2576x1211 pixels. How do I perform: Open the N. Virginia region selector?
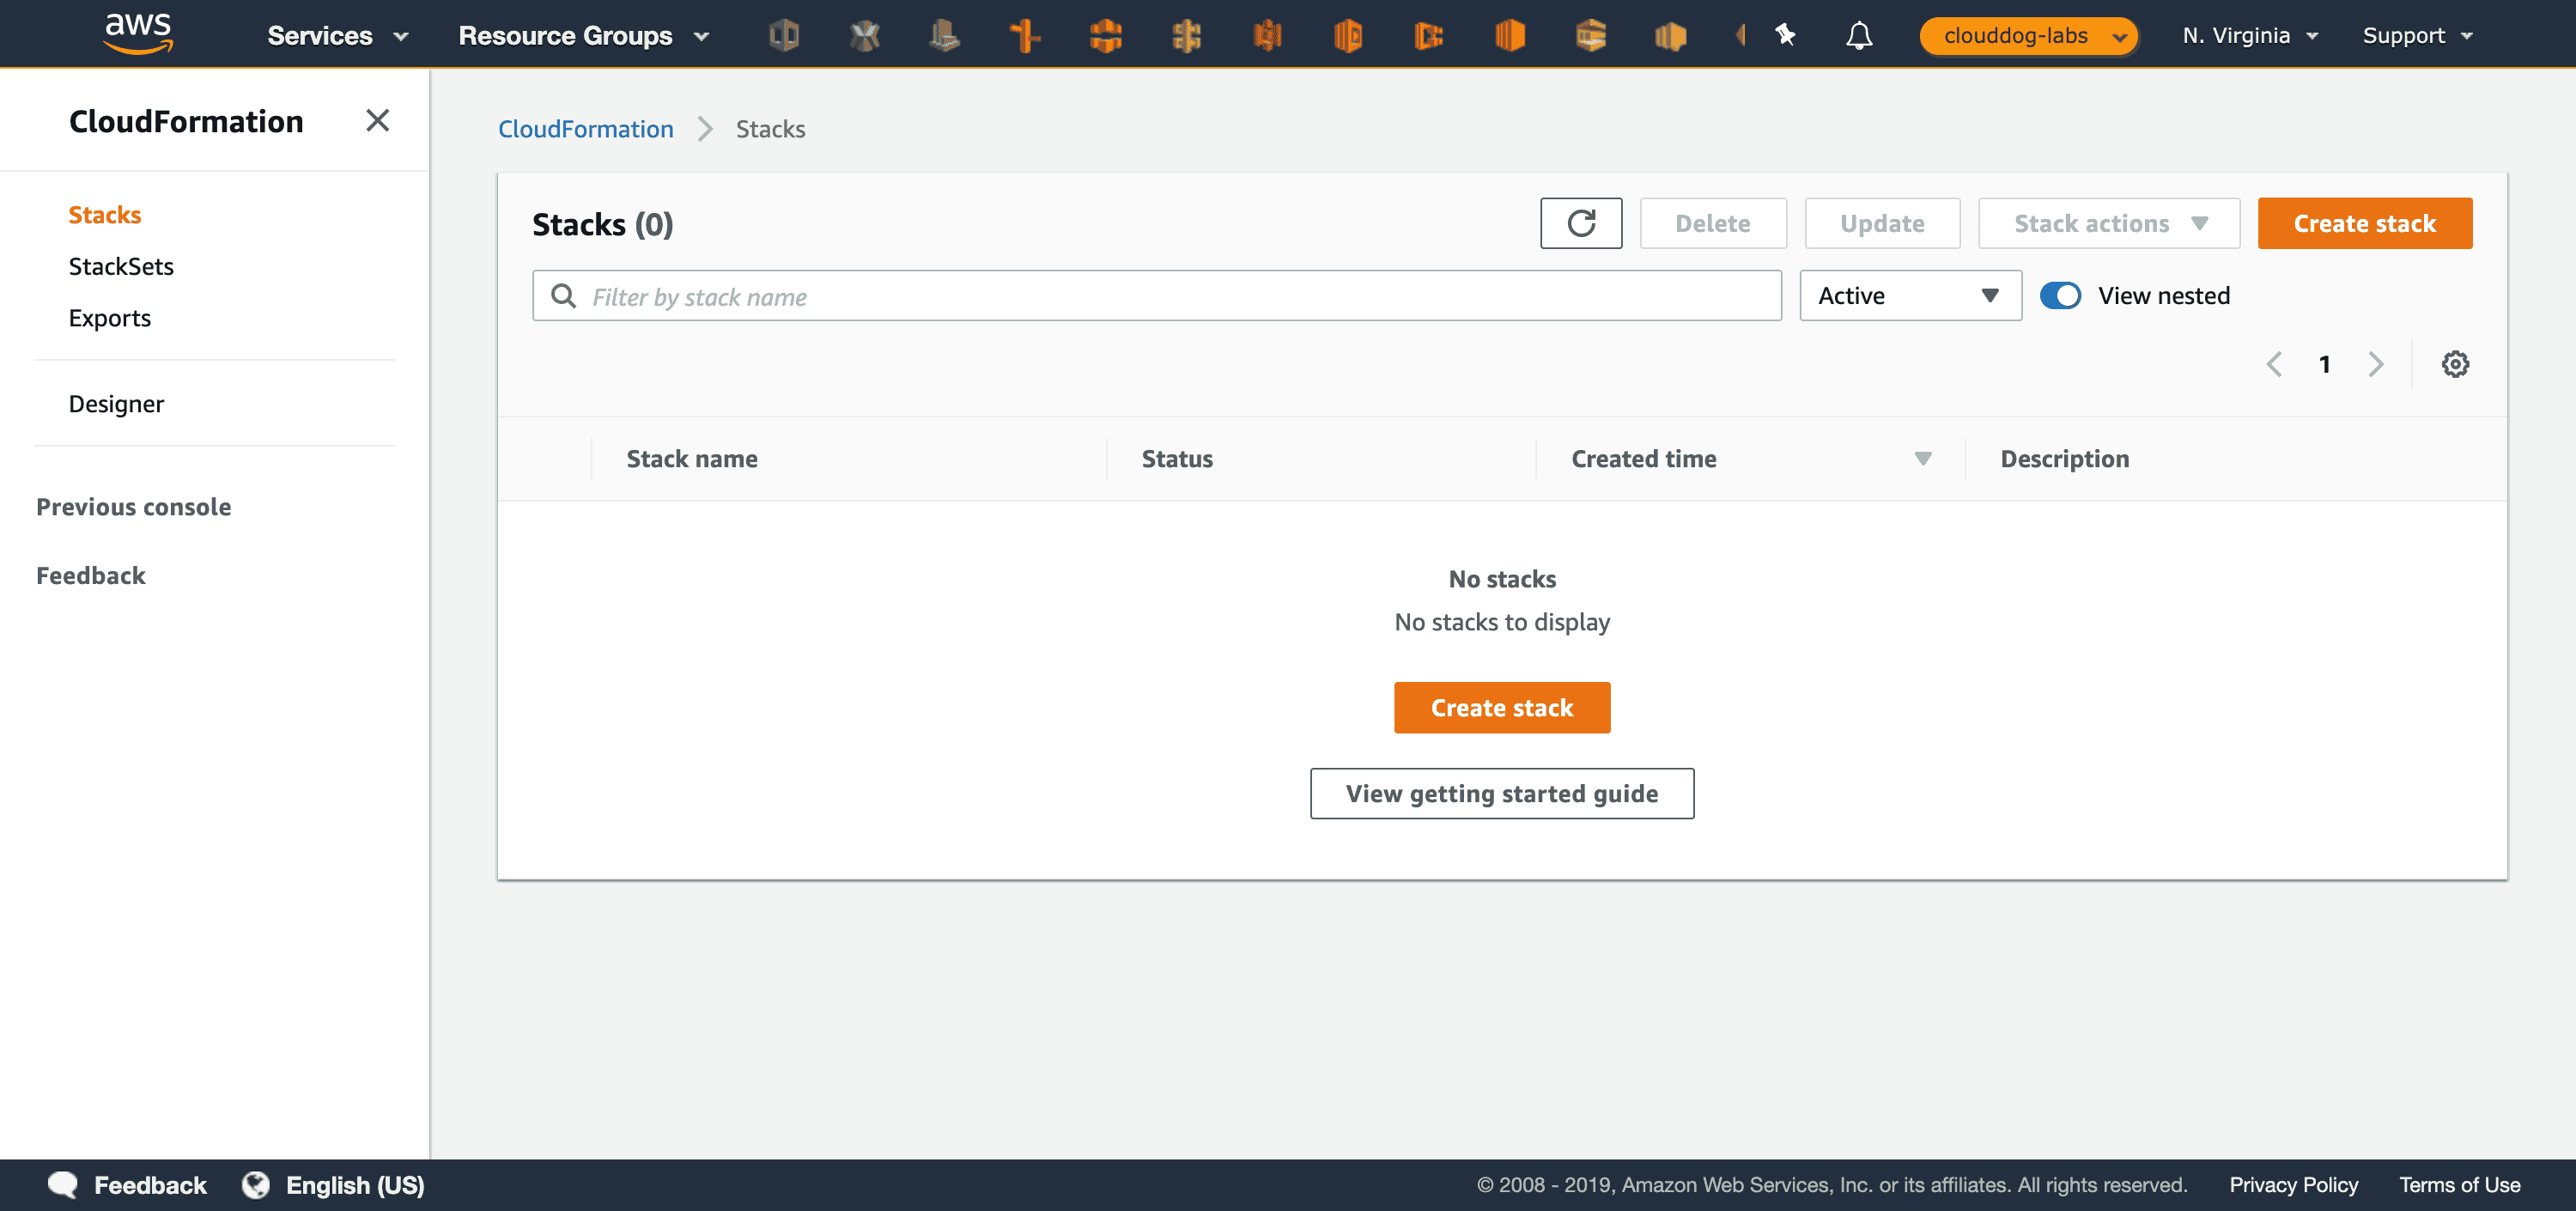(x=2248, y=35)
